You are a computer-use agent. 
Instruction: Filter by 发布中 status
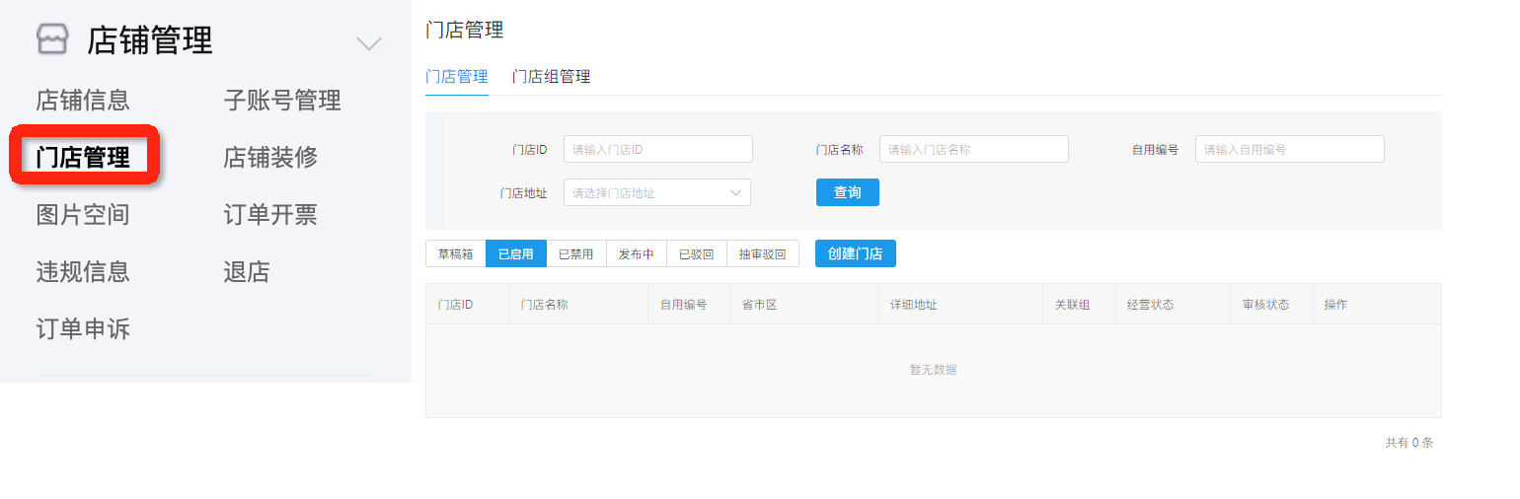coord(637,253)
